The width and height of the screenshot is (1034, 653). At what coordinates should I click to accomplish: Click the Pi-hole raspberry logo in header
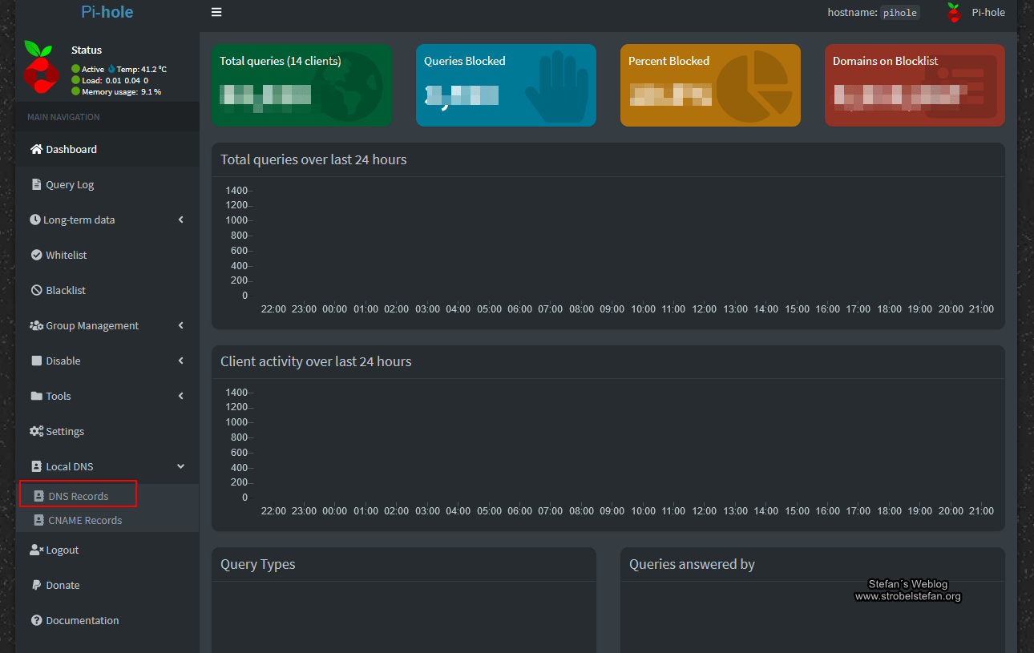[953, 12]
